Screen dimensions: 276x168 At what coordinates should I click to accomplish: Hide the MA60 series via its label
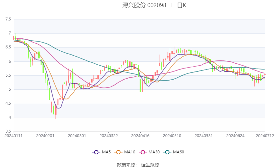click(179, 152)
